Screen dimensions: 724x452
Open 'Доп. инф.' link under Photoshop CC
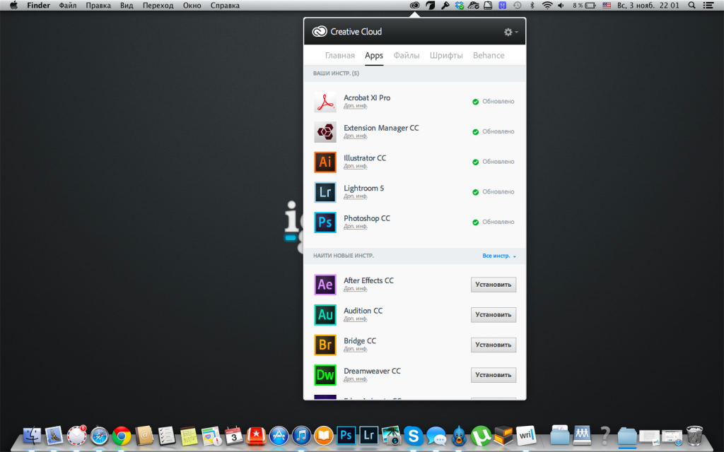coord(355,227)
